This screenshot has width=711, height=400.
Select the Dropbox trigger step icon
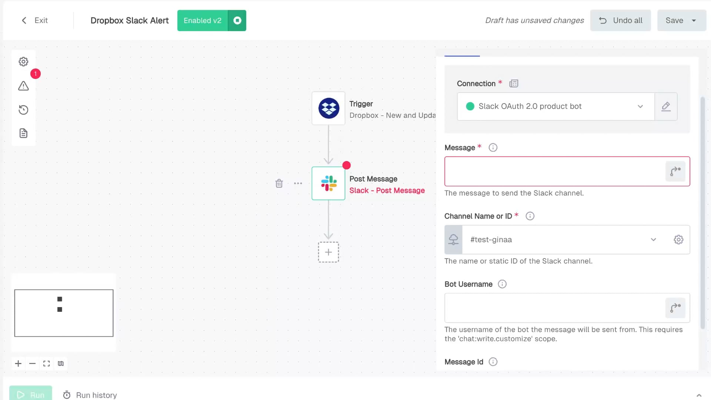pos(328,108)
